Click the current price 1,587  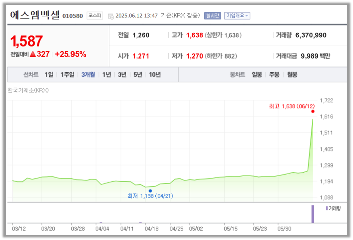[x=26, y=41]
